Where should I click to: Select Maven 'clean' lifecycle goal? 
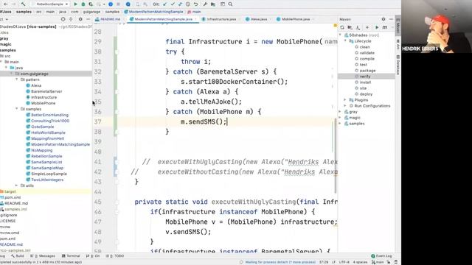364,47
